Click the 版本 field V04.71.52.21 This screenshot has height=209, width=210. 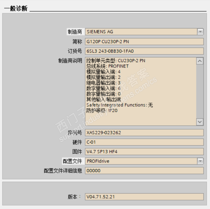tap(144, 197)
